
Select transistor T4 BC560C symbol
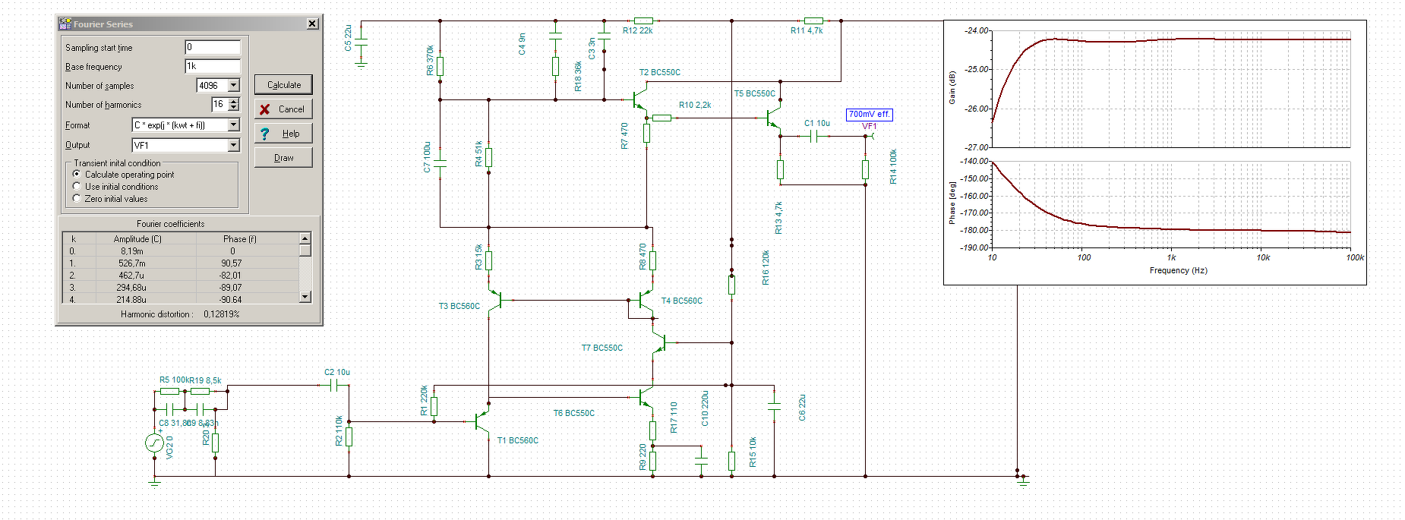(x=645, y=300)
